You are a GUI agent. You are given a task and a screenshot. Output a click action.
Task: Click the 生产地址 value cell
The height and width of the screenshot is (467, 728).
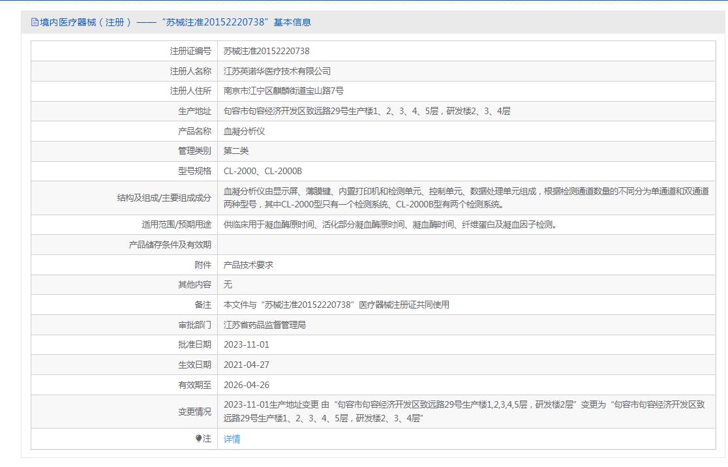click(x=367, y=112)
